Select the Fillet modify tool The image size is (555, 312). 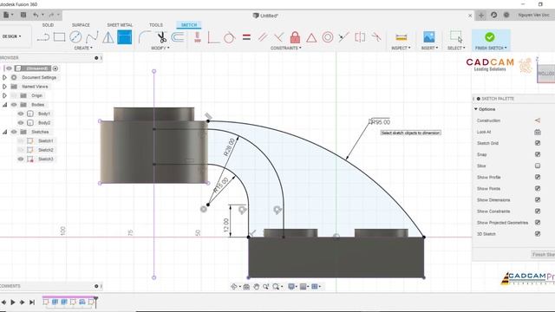click(x=145, y=36)
